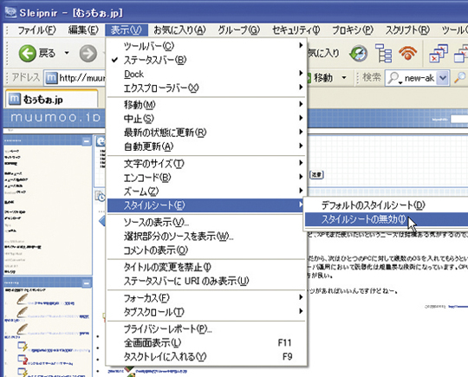Expand the Dock submenu
Screen dimensions: 468x377
206,74
